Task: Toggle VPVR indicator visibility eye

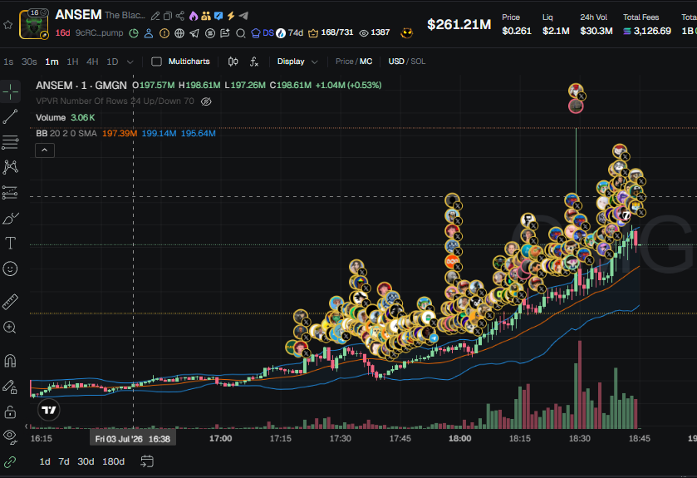Action: (x=206, y=101)
